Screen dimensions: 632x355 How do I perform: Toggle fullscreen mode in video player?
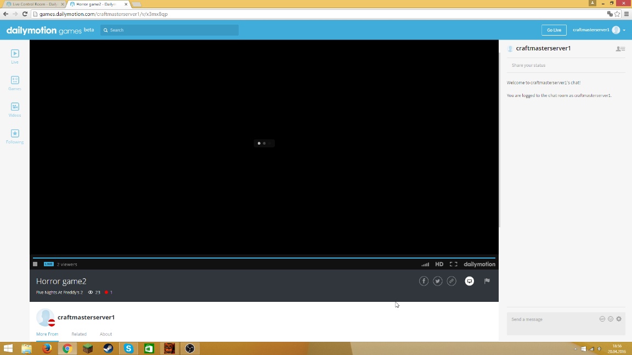[x=454, y=264]
